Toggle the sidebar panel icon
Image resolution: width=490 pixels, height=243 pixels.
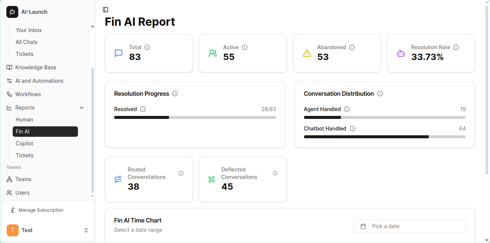[106, 10]
